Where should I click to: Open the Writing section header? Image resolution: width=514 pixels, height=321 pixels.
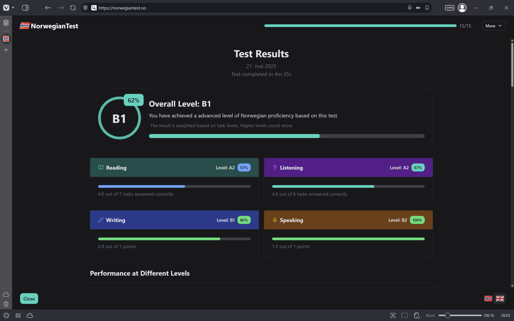pos(174,220)
